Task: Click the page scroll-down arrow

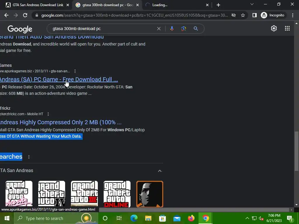Action: tap(296, 205)
